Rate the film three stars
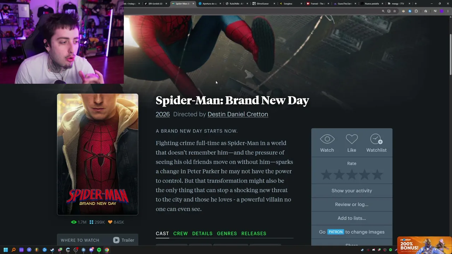The image size is (452, 254). click(x=352, y=174)
